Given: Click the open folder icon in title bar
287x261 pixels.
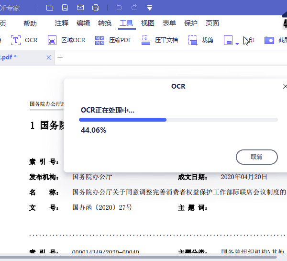Looking at the screenshot, I should (50, 8).
